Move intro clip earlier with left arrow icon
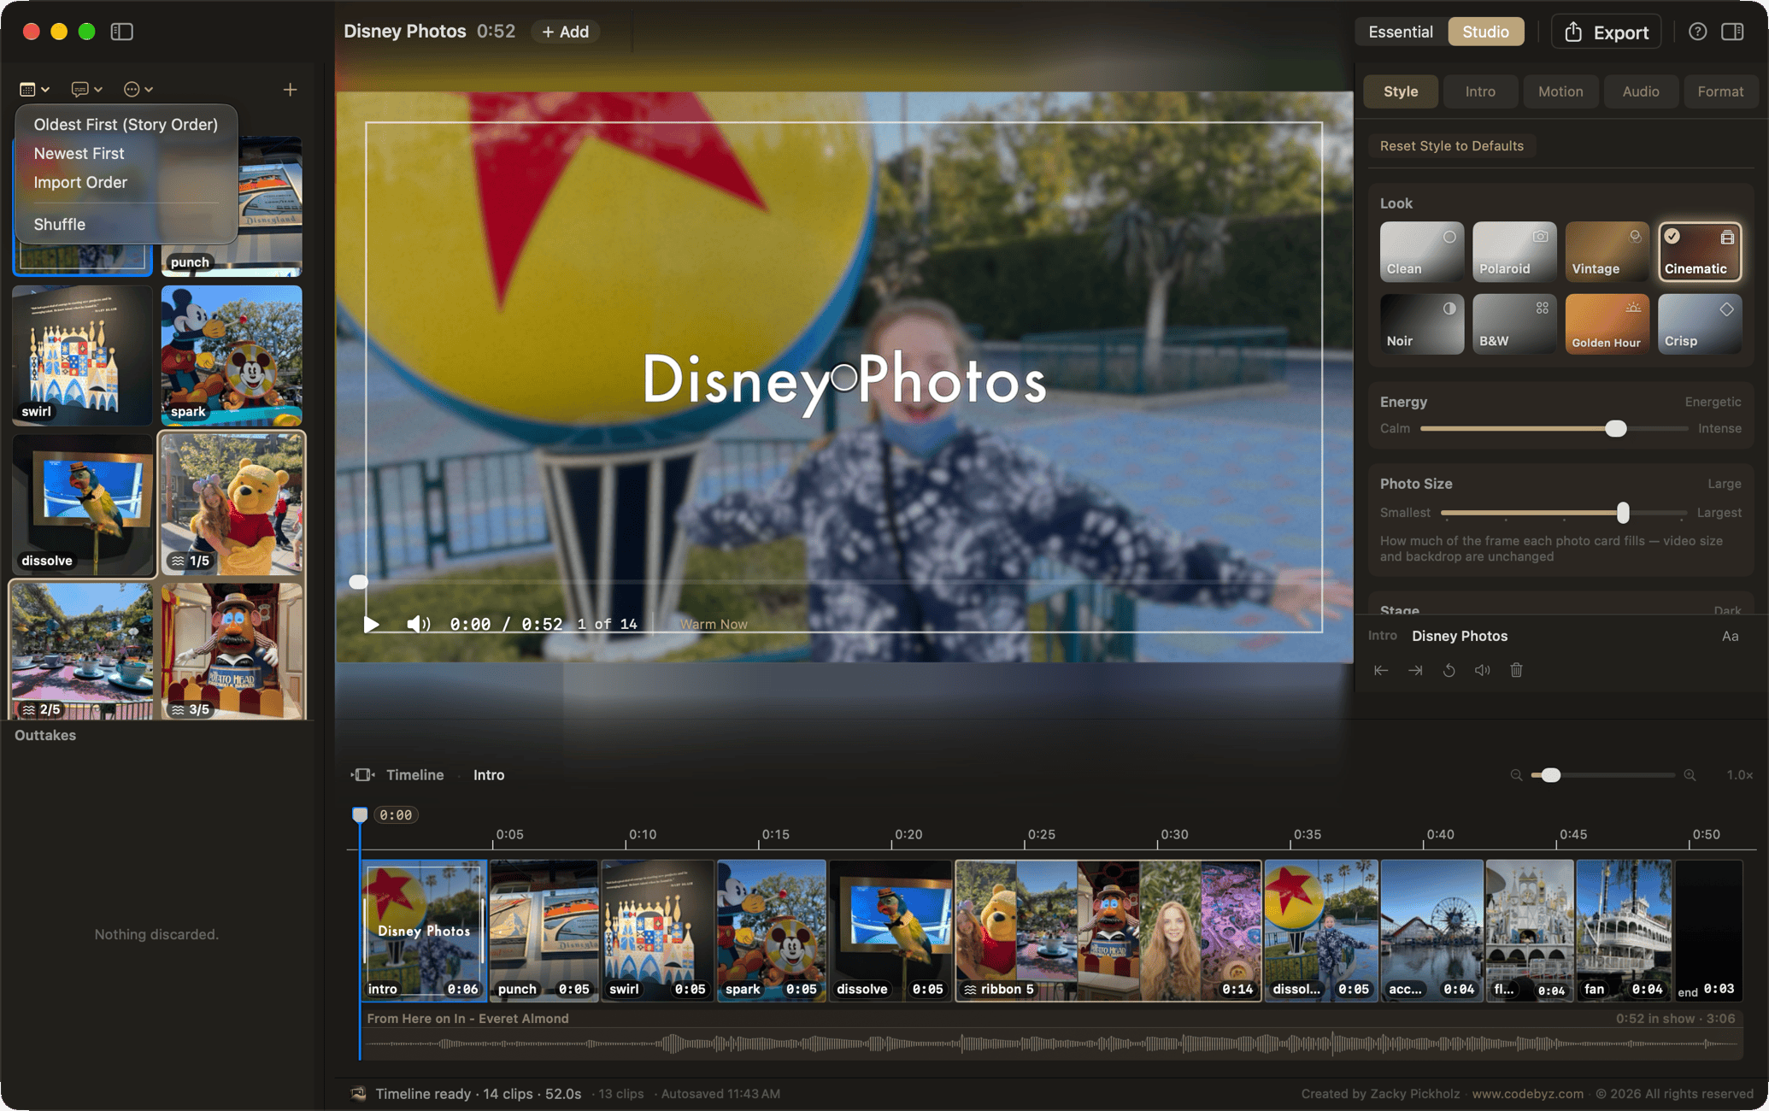The height and width of the screenshot is (1111, 1769). [x=1381, y=670]
